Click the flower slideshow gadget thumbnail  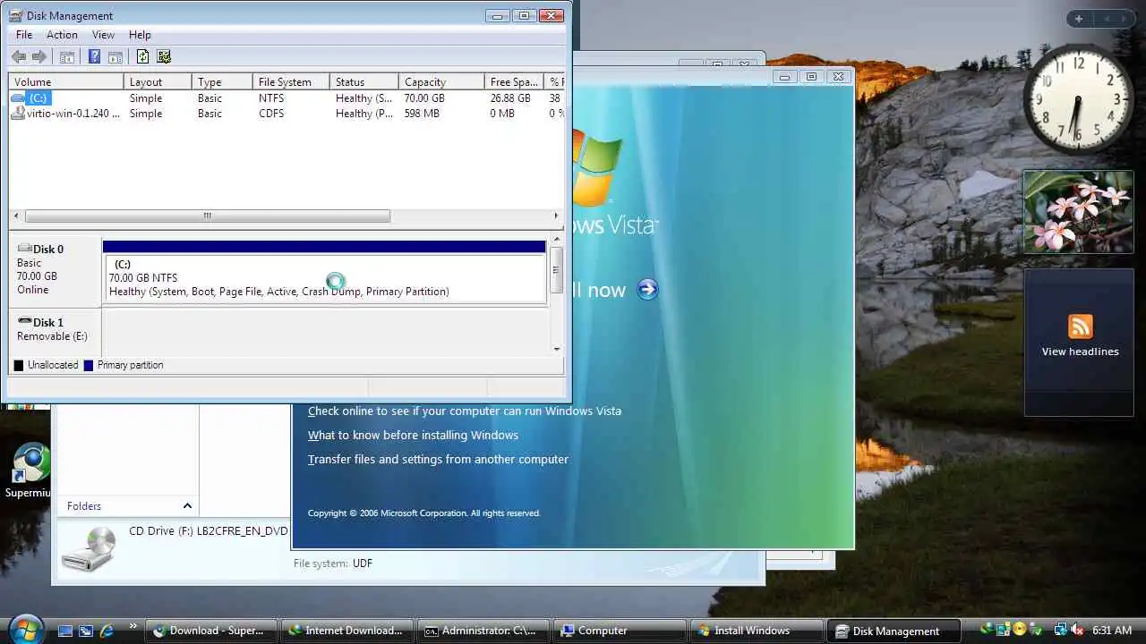tap(1078, 212)
